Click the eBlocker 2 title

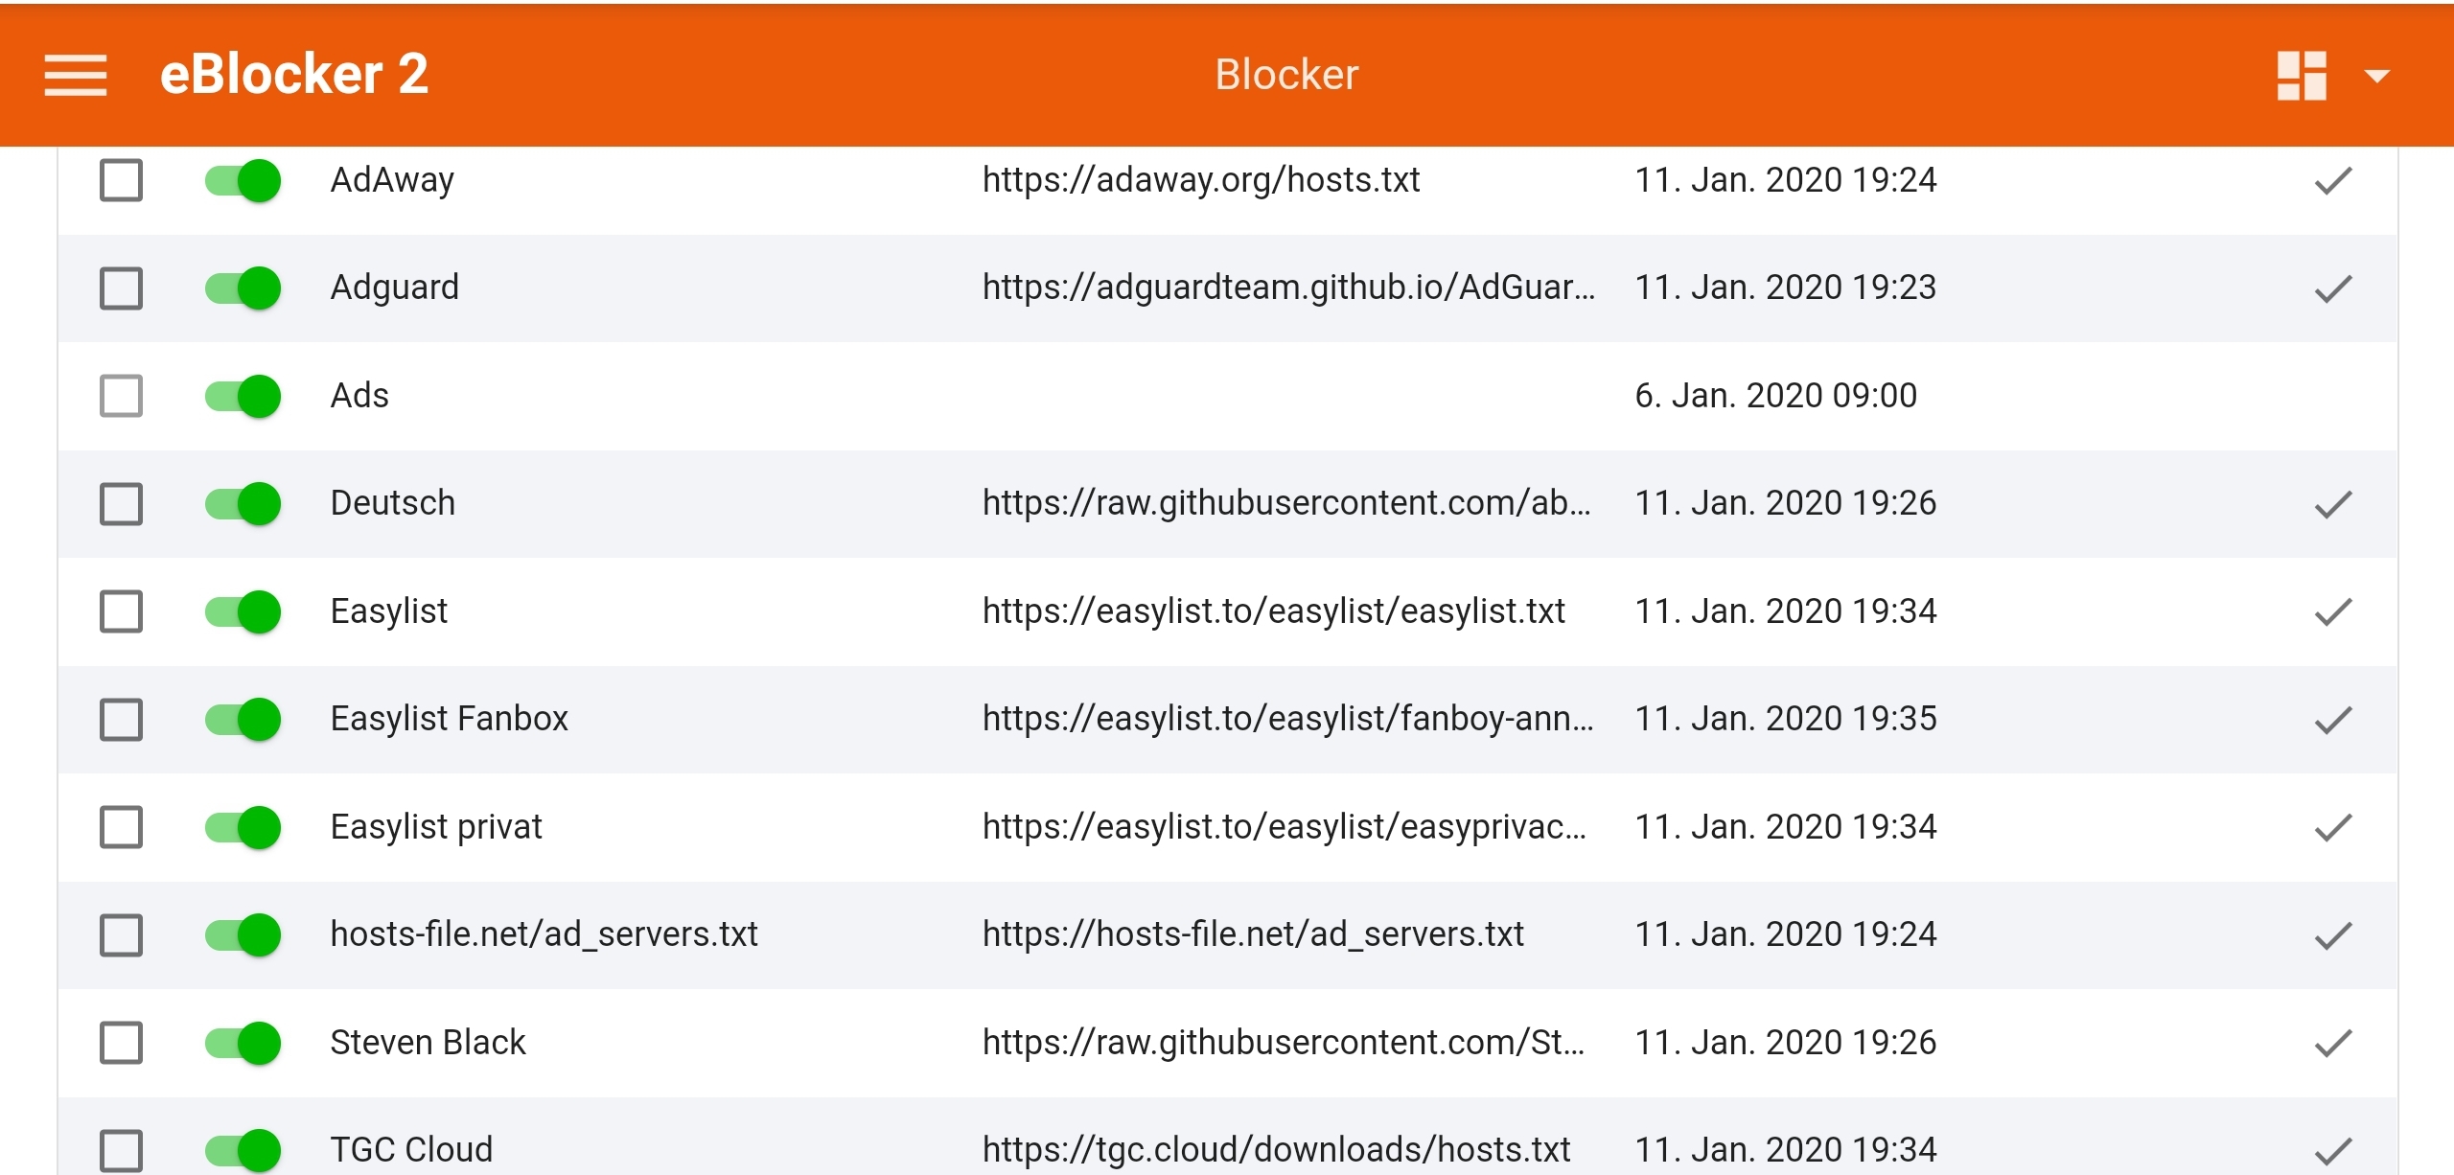pyautogui.click(x=293, y=75)
